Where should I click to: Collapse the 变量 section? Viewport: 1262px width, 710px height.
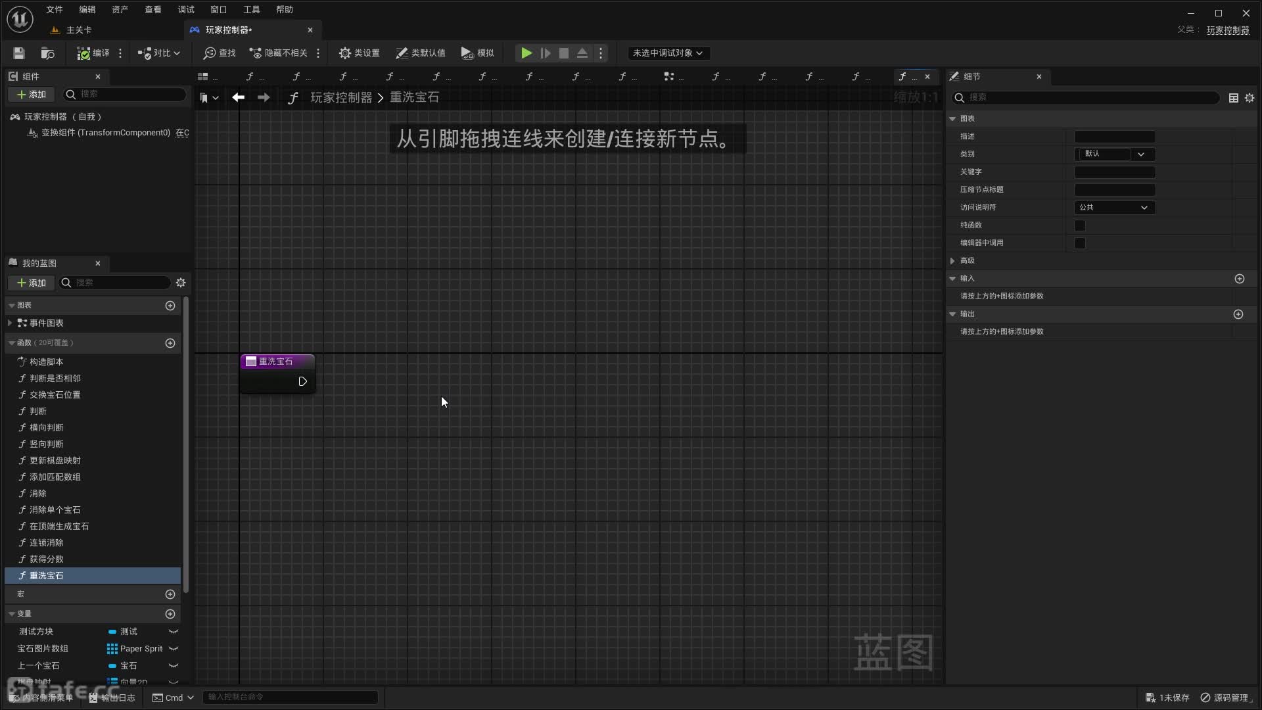11,614
